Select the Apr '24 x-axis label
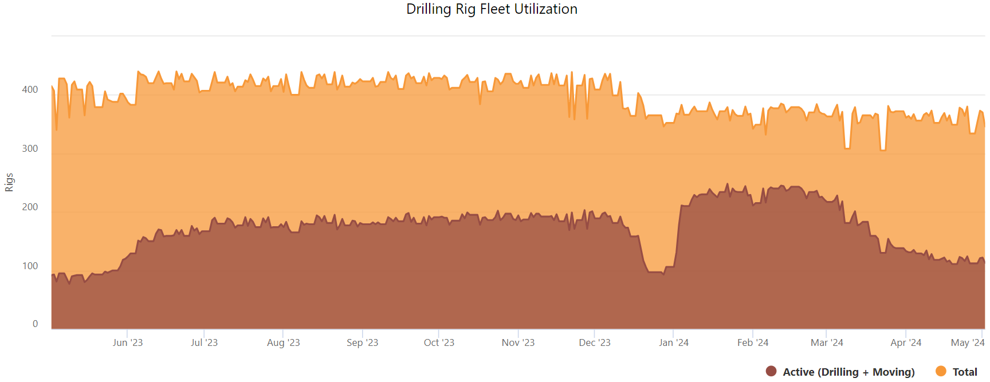This screenshot has width=990, height=382. coord(906,342)
